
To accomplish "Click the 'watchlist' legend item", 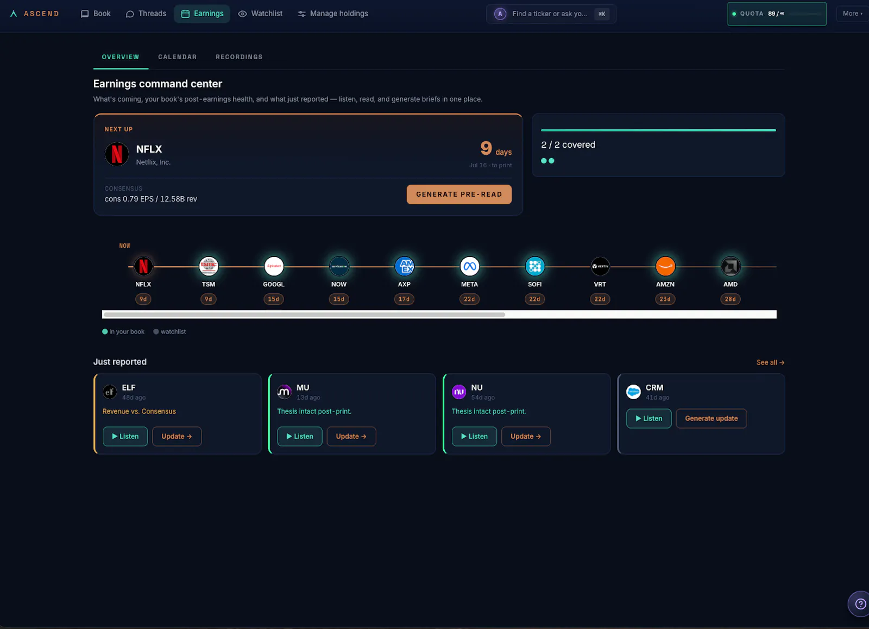I will point(169,332).
